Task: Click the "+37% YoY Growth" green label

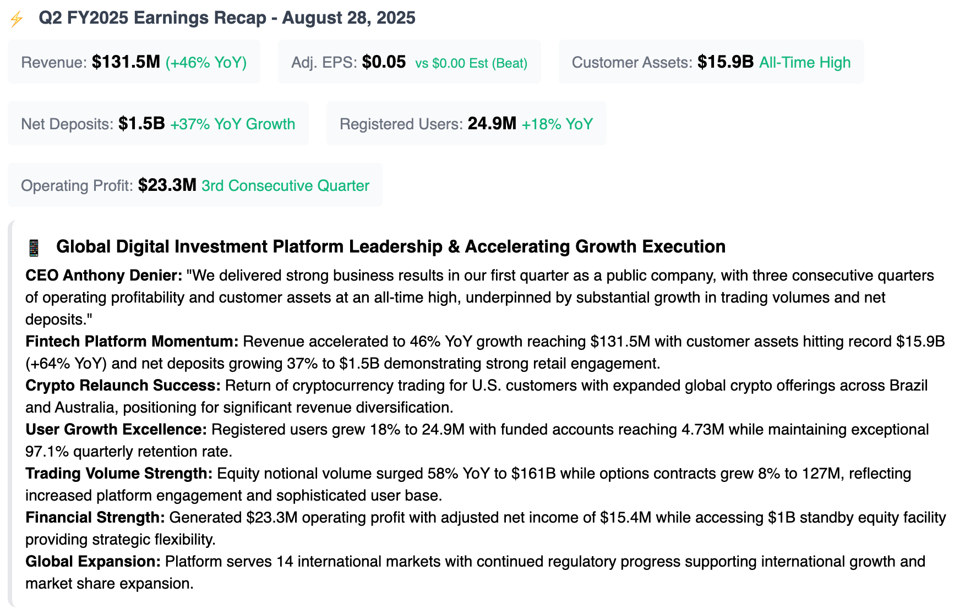Action: point(232,124)
